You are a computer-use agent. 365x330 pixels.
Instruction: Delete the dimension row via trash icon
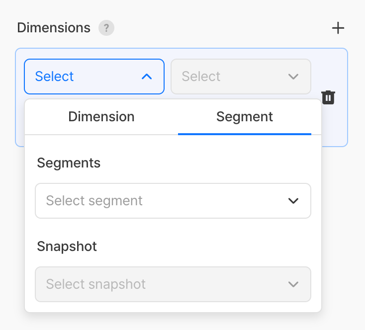(x=328, y=97)
